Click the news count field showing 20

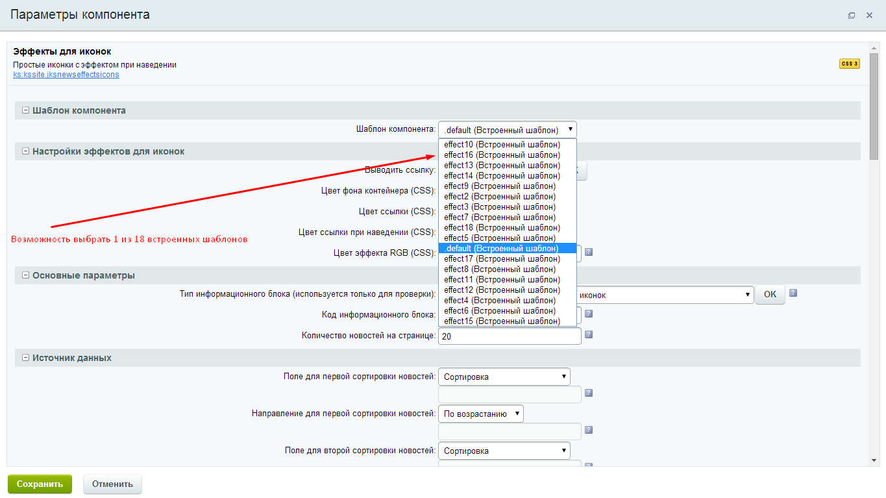point(509,336)
